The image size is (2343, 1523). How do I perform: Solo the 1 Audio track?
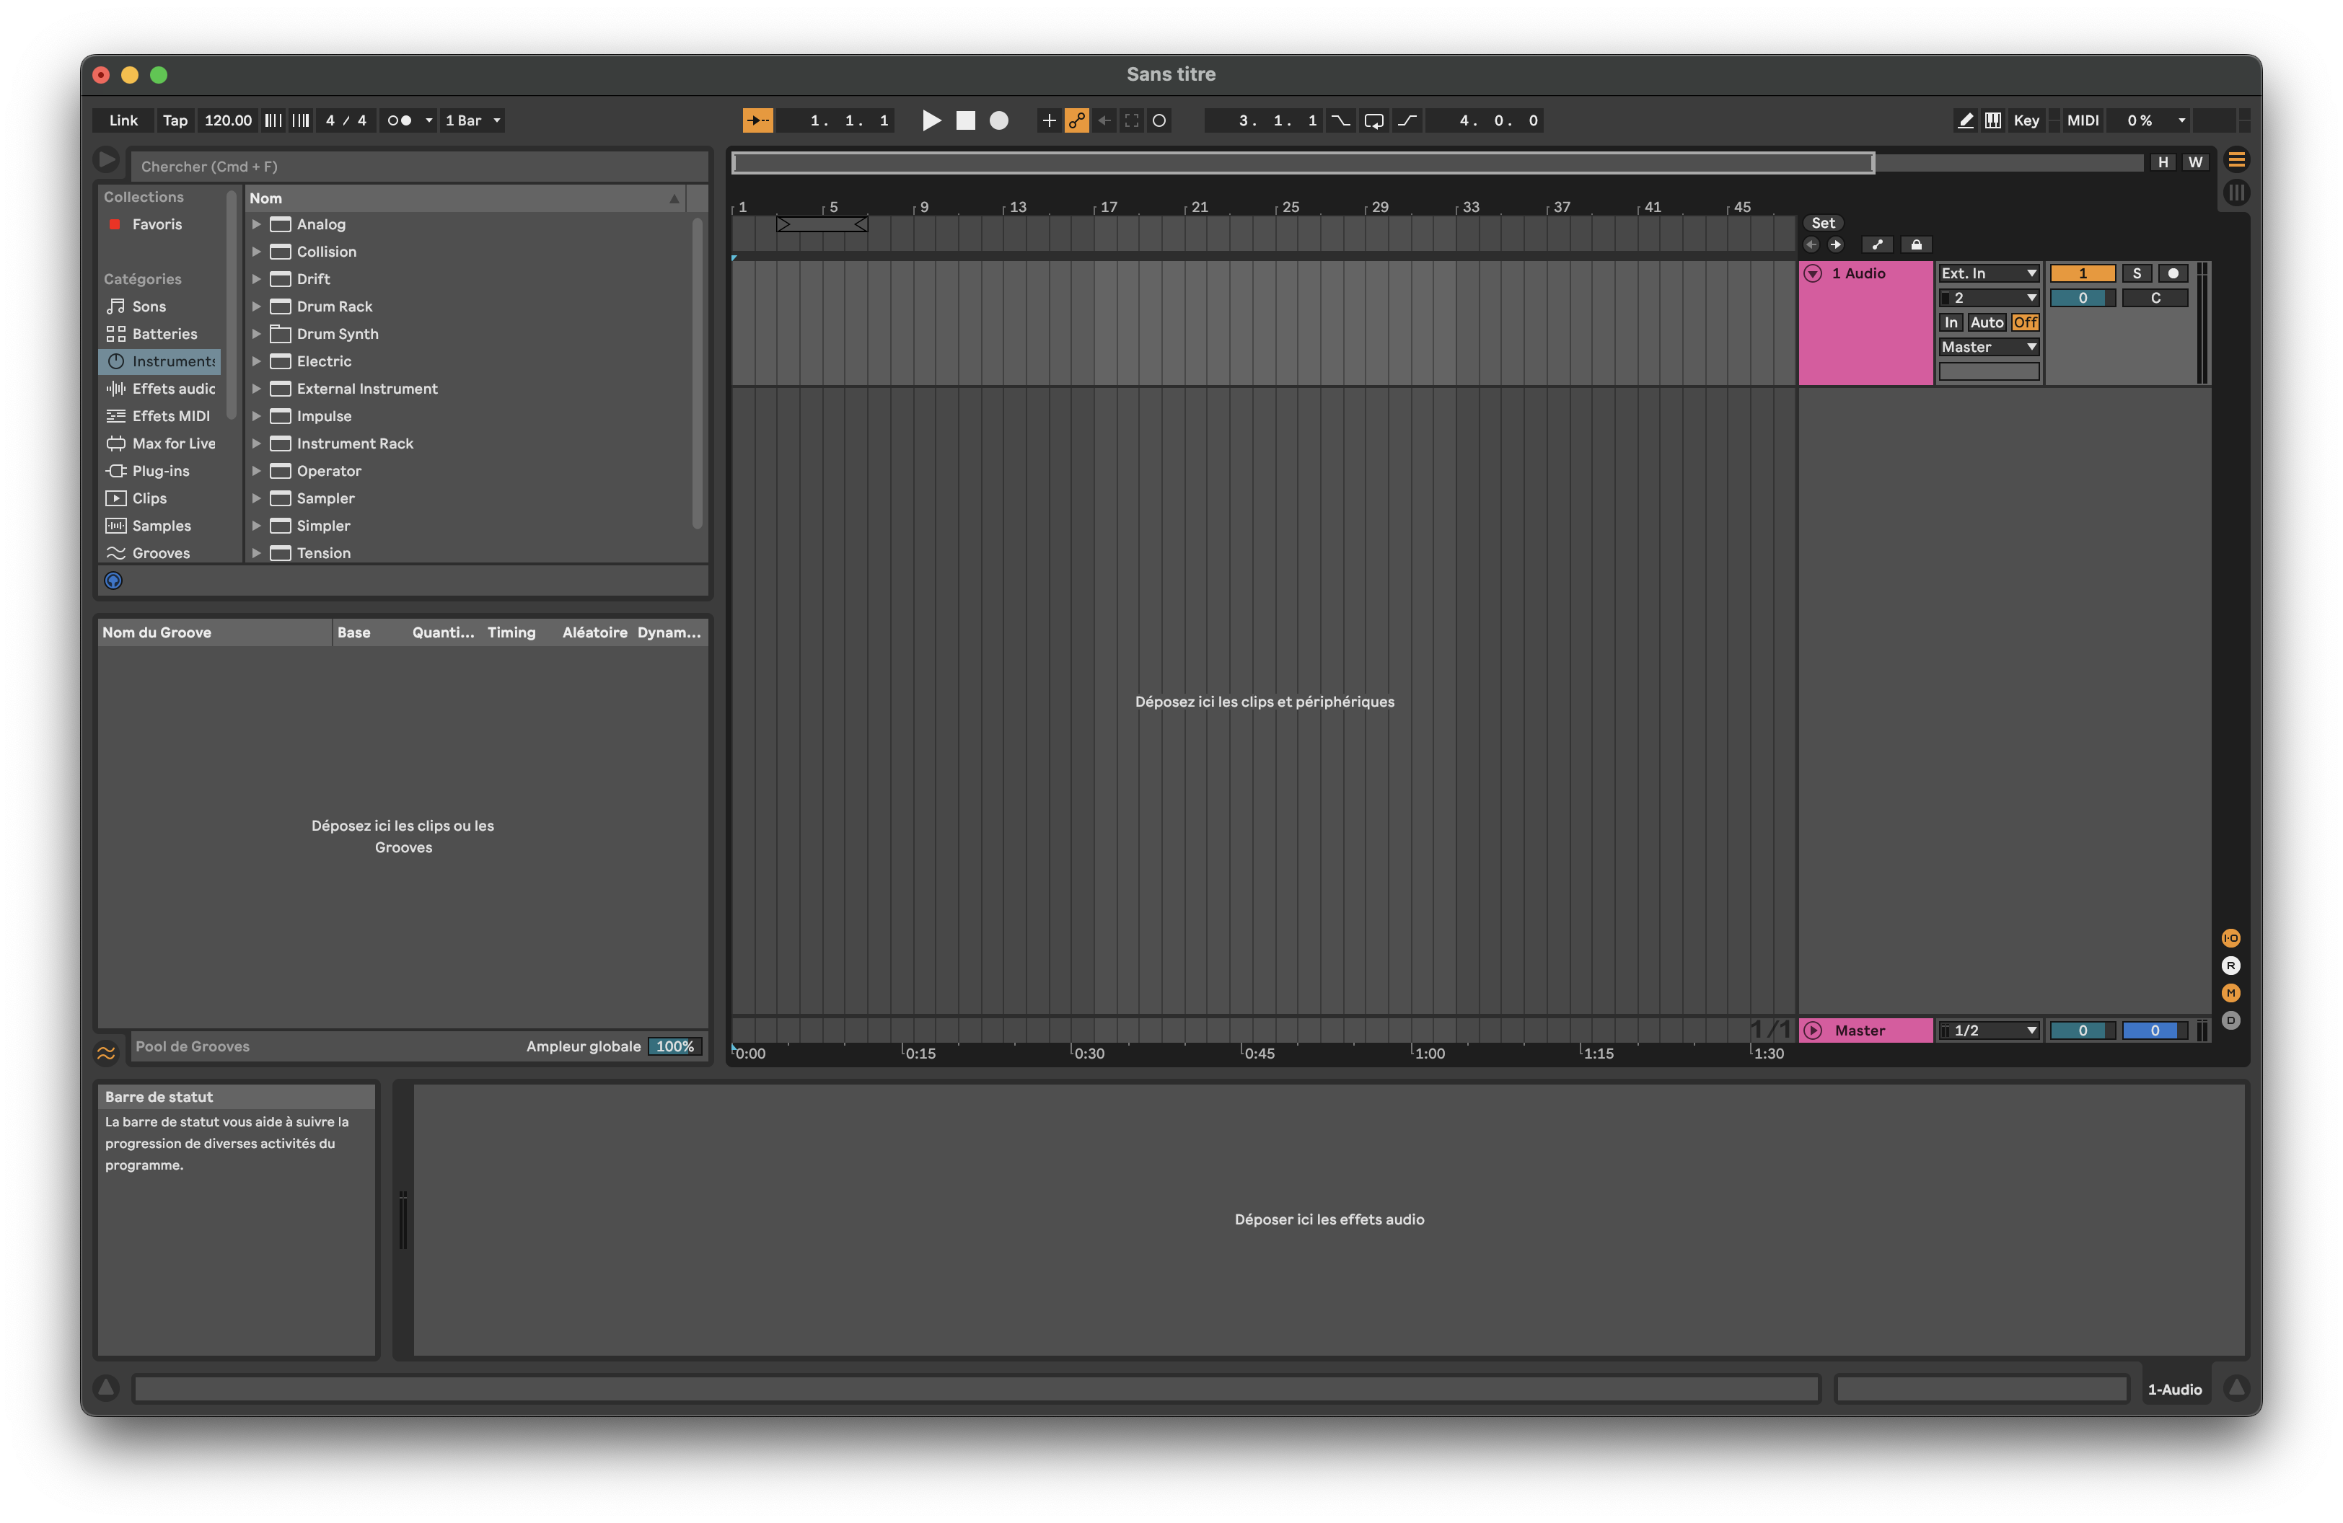2136,273
